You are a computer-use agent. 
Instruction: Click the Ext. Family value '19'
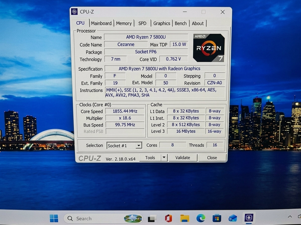coord(115,83)
